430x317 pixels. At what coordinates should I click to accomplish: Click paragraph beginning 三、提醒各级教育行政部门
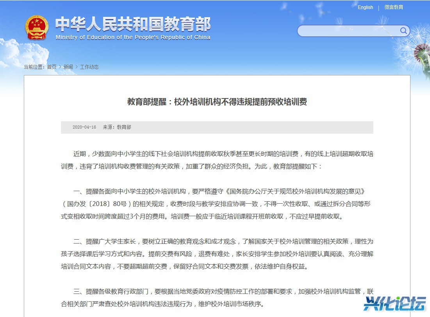pyautogui.click(x=217, y=297)
